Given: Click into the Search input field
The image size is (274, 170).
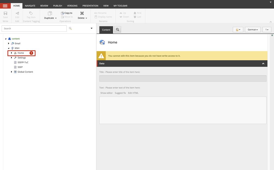Looking at the screenshot, I should click(x=34, y=28).
